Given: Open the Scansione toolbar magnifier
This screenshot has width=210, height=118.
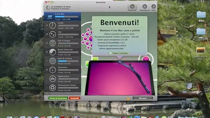Looking at the screenshot, I should (x=132, y=7).
